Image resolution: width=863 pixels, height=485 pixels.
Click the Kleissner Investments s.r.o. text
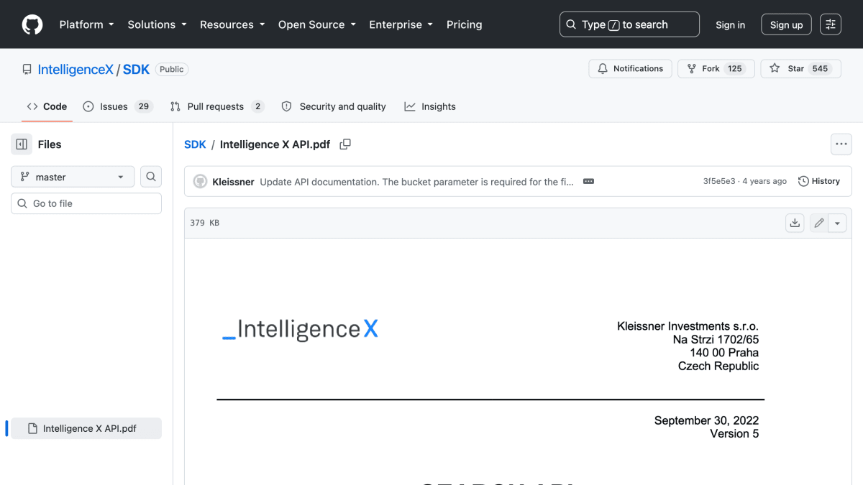coord(688,326)
